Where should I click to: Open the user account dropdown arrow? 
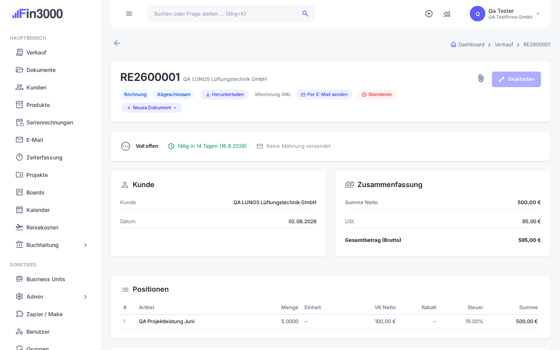[538, 14]
